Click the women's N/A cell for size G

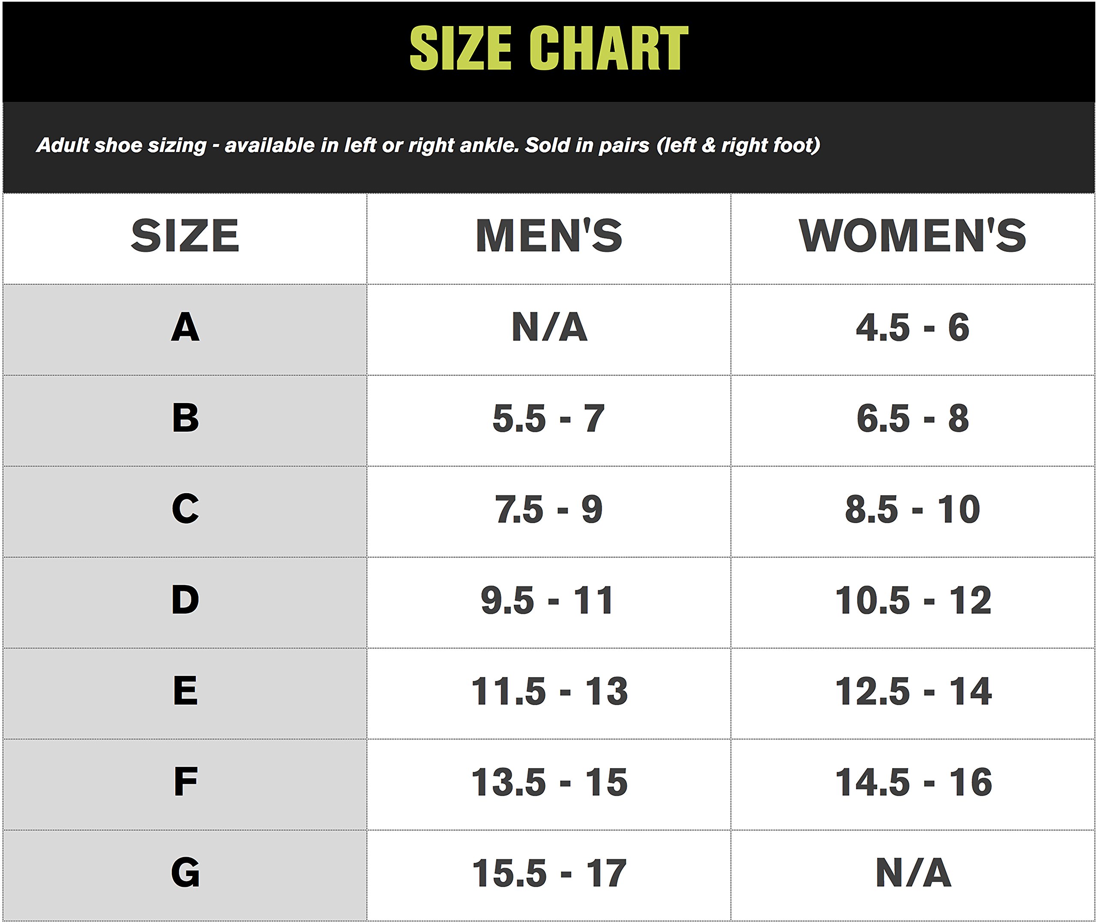[x=912, y=873]
